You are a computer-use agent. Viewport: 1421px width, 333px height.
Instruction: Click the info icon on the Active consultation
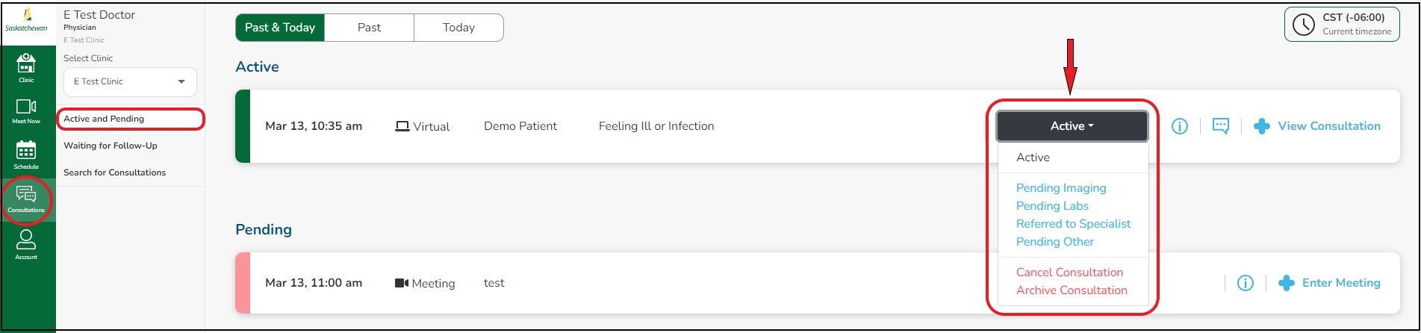1180,126
